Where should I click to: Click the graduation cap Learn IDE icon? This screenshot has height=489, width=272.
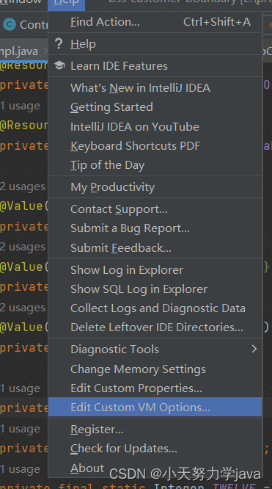pyautogui.click(x=59, y=66)
